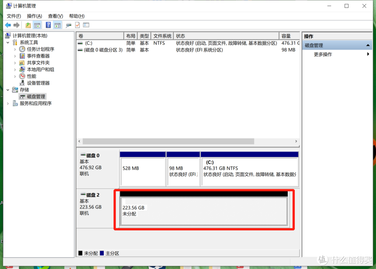This screenshot has height=269, width=376.
Task: Expand the 本地用户和组 node
Action: (x=15, y=70)
